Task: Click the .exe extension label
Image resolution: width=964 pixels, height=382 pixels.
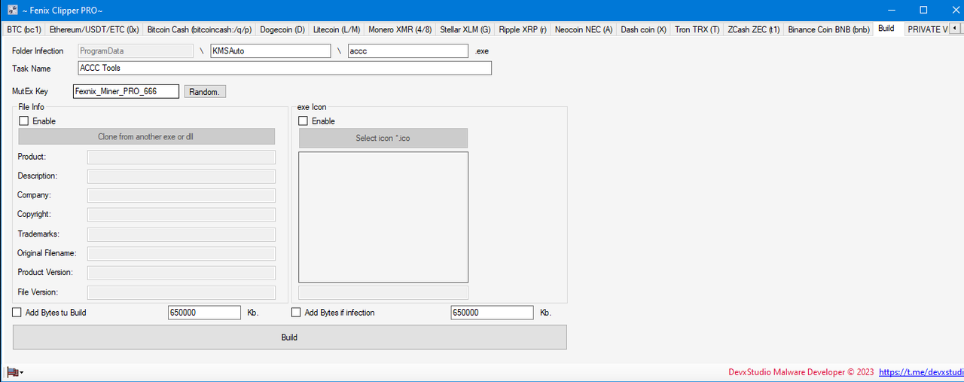Action: [483, 51]
